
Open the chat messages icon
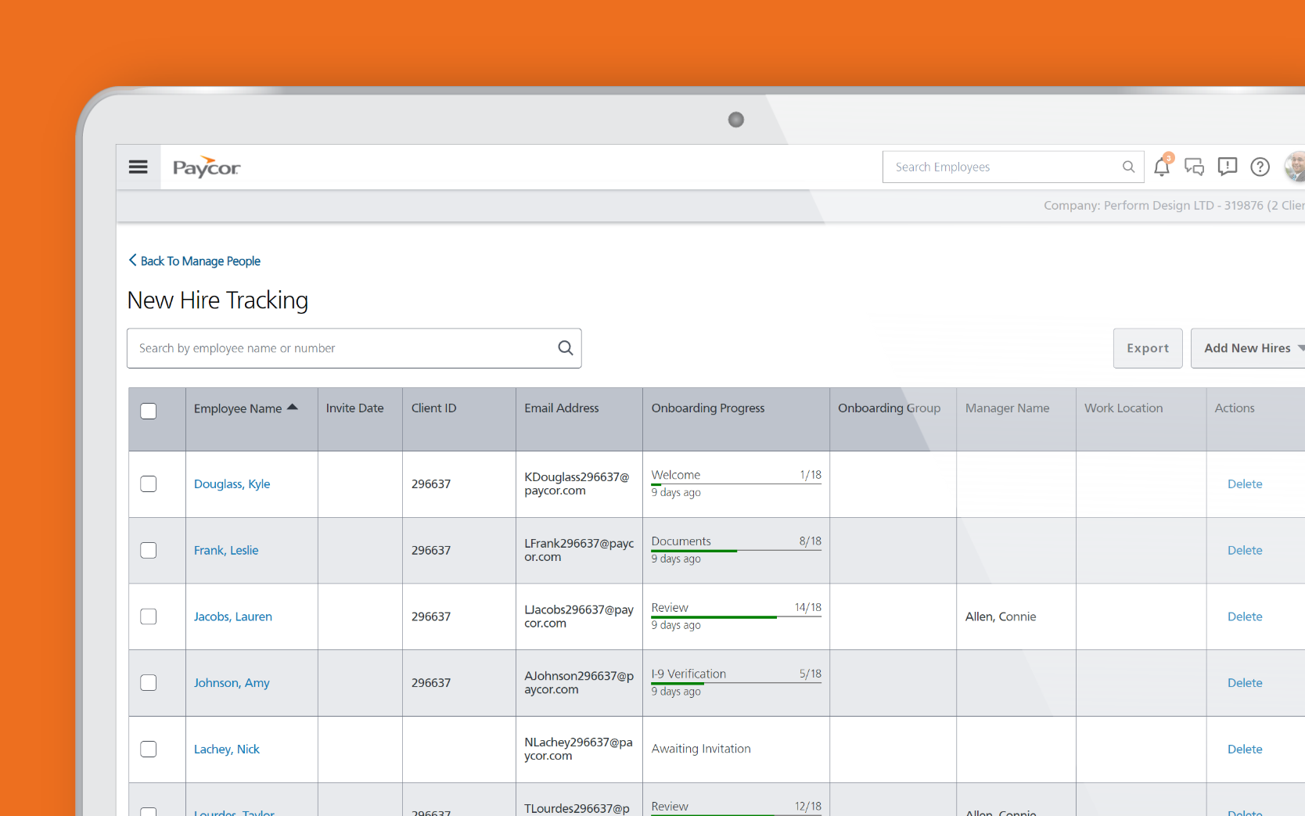coord(1194,167)
